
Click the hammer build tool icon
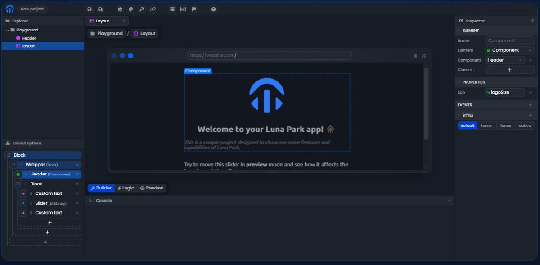point(142,9)
